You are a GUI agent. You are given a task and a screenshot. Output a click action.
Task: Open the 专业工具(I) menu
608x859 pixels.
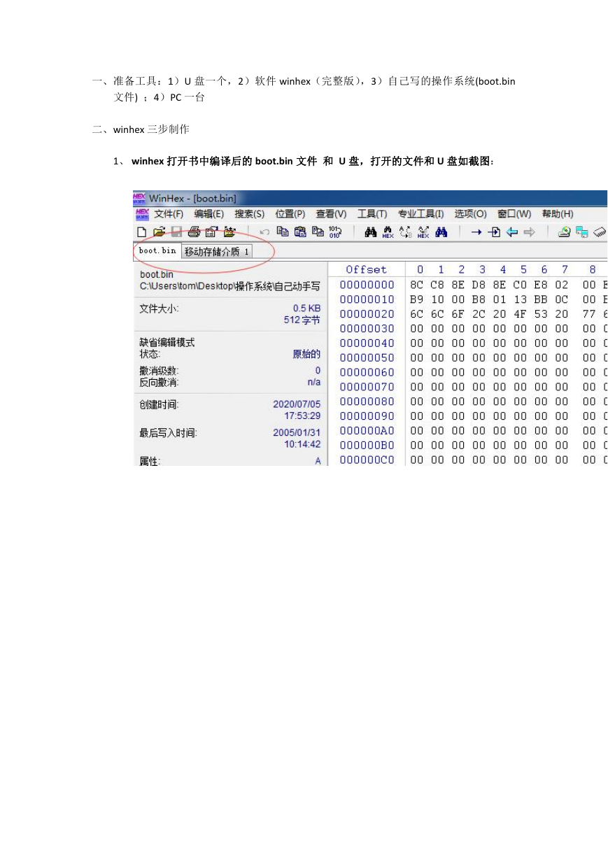(x=420, y=214)
